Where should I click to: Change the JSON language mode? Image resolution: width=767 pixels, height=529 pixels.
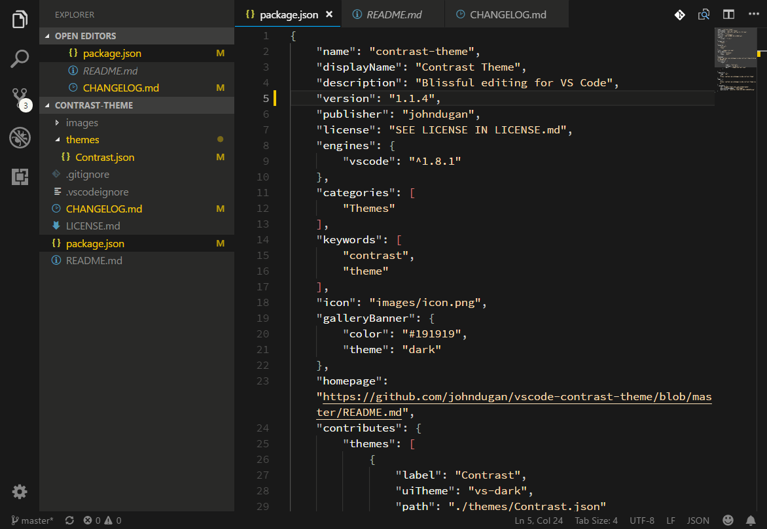coord(698,520)
